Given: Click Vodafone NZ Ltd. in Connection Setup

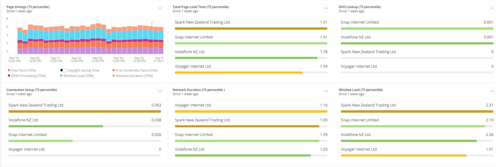Looking at the screenshot, I should tap(24, 120).
